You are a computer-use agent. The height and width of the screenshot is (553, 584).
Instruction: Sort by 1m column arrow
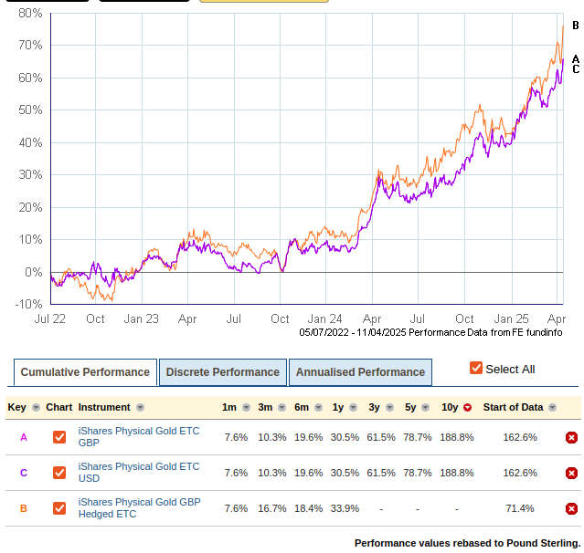246,408
